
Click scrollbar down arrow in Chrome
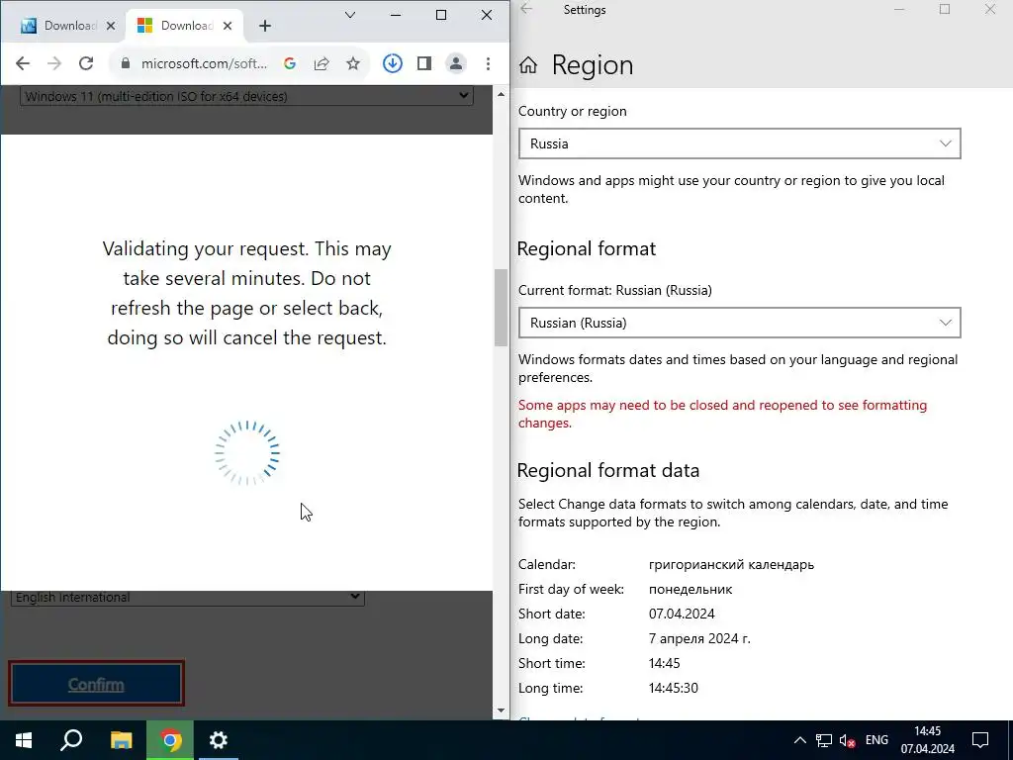tap(501, 711)
